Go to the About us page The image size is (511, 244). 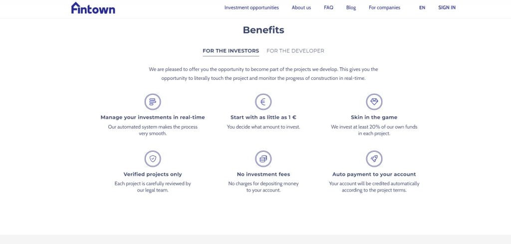coord(301,7)
